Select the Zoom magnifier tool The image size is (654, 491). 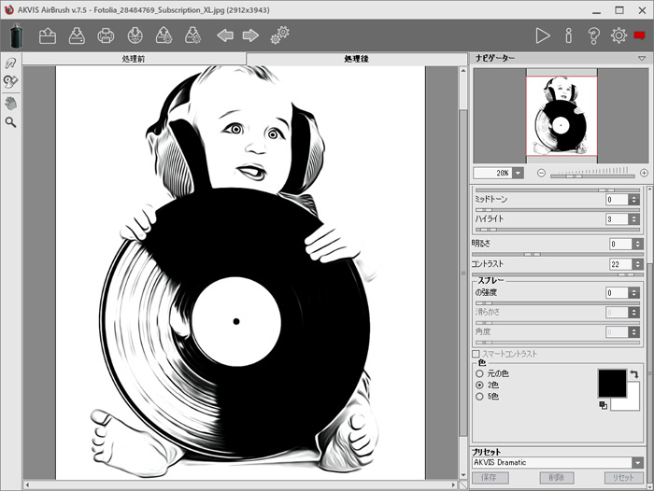click(x=11, y=122)
